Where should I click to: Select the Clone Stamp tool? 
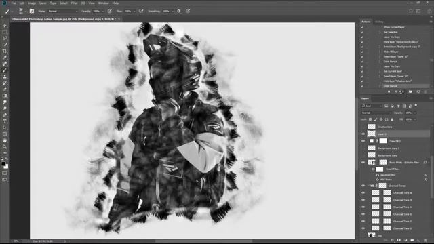(5, 77)
